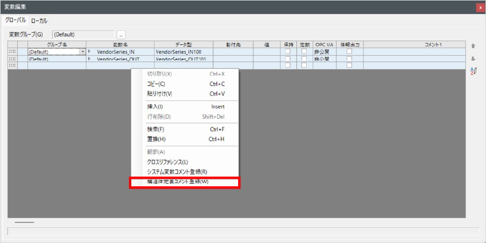The height and width of the screenshot is (243, 486).
Task: Toggle 定数 checkbox for VendorSeries_IN row
Action: [x=304, y=52]
